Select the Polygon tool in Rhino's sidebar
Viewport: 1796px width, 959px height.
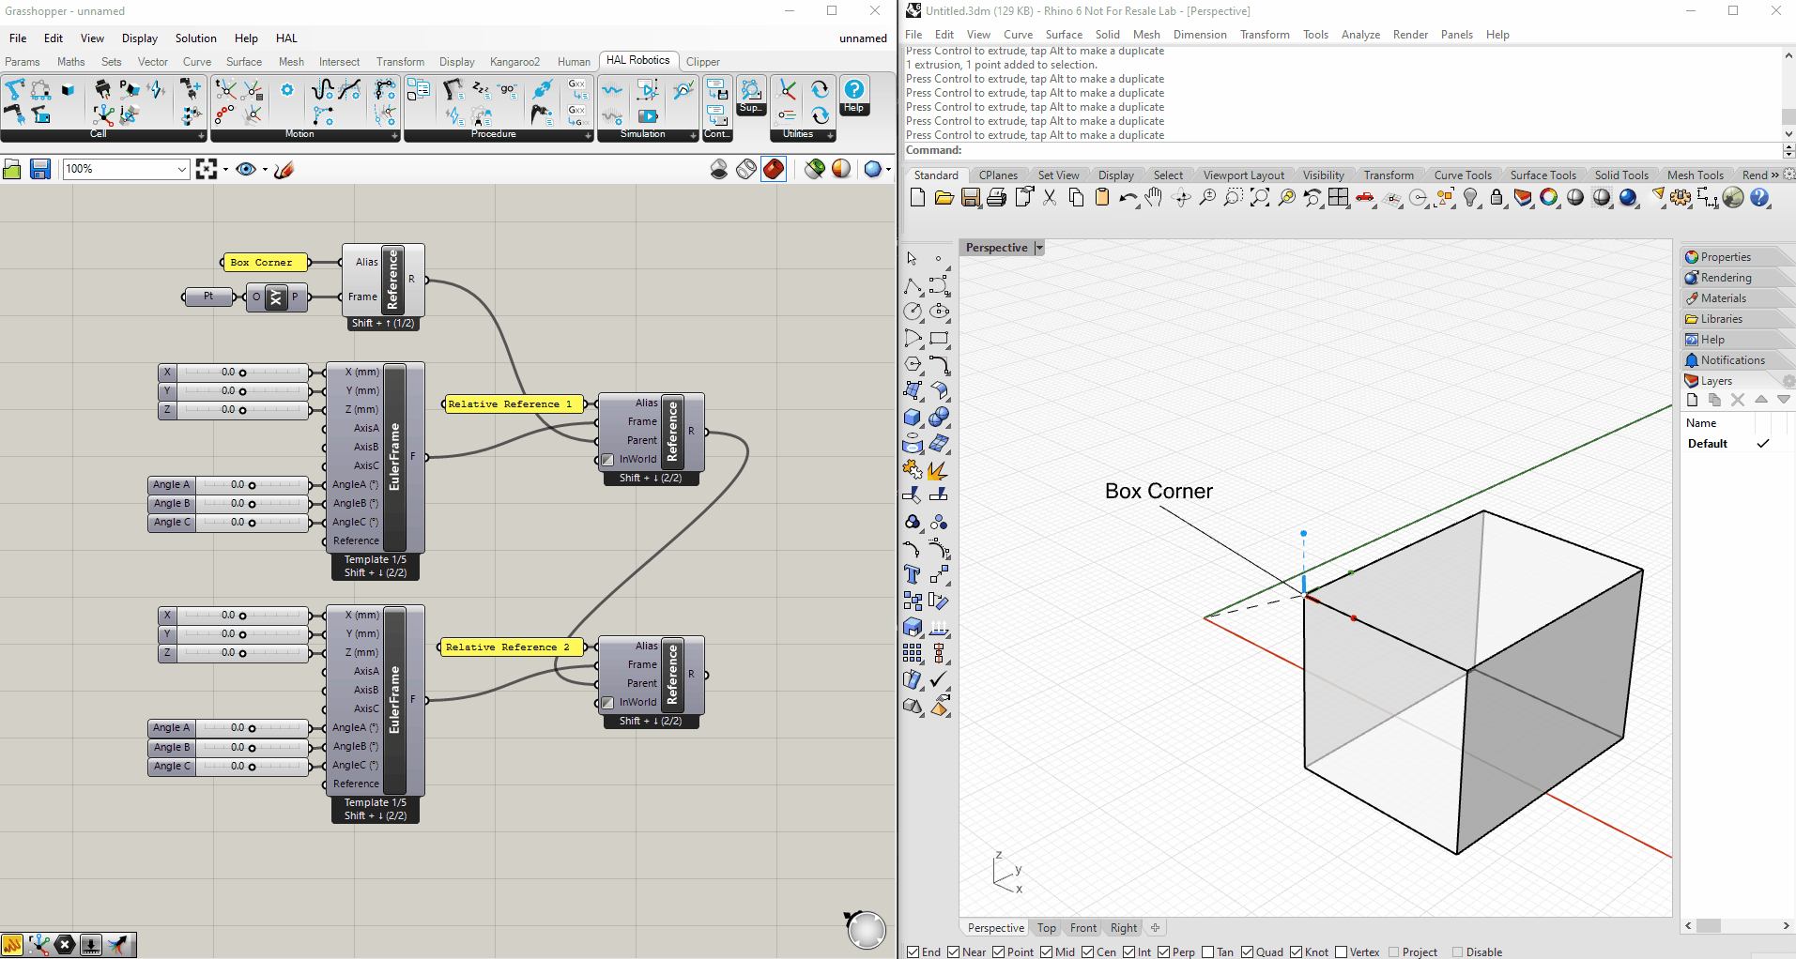click(x=913, y=364)
